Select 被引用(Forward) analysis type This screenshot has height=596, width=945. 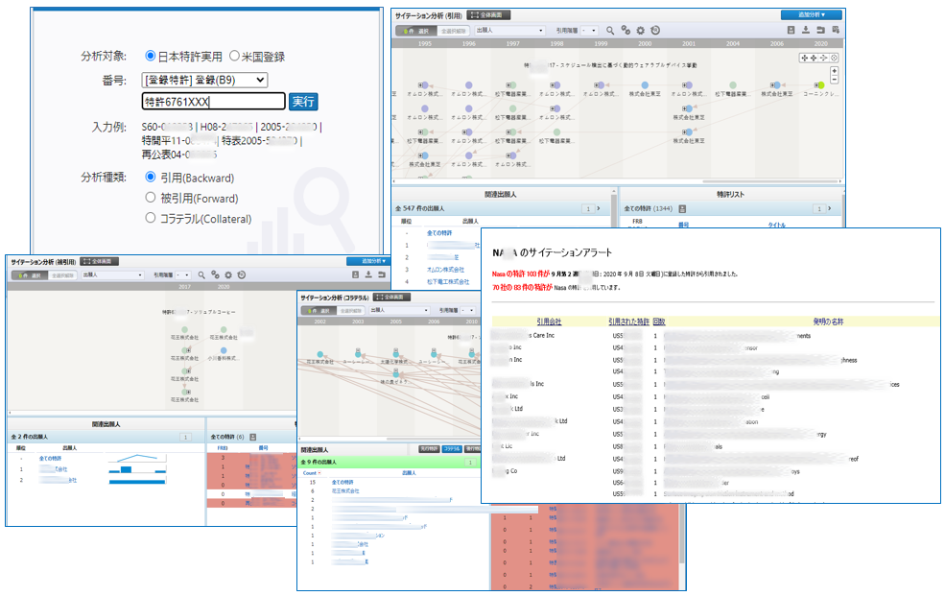click(151, 198)
